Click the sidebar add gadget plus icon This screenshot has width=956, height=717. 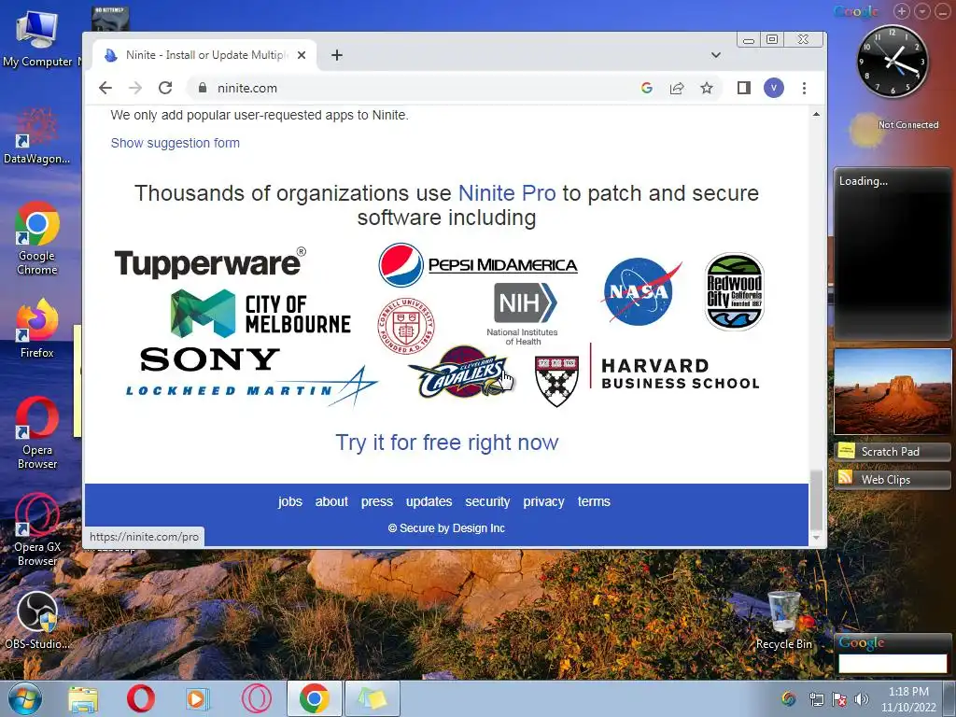[x=902, y=11]
